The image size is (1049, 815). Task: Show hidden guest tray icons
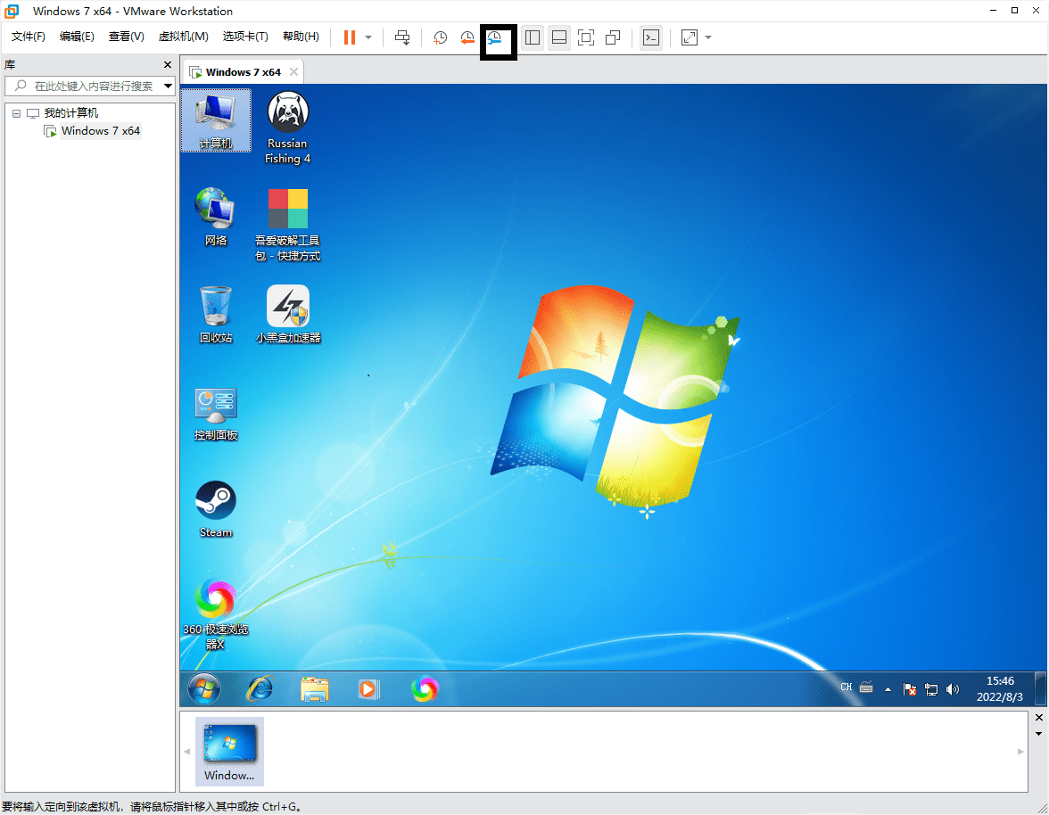888,689
